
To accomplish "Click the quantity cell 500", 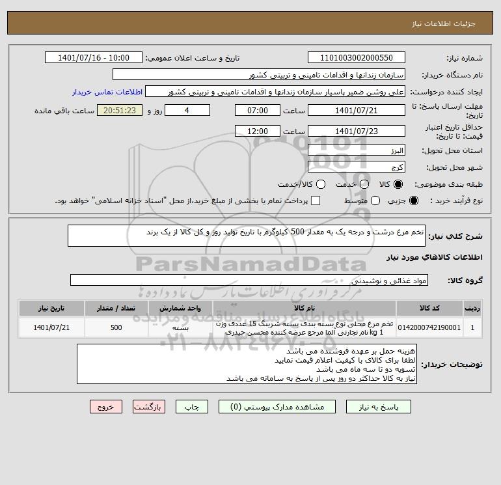I will [x=116, y=327].
